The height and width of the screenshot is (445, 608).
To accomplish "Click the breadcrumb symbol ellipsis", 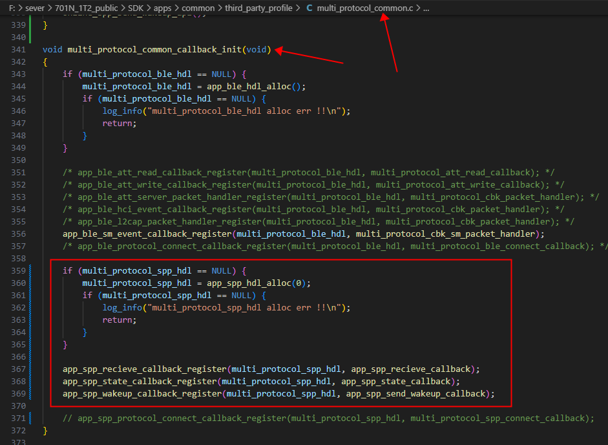I will click(426, 8).
